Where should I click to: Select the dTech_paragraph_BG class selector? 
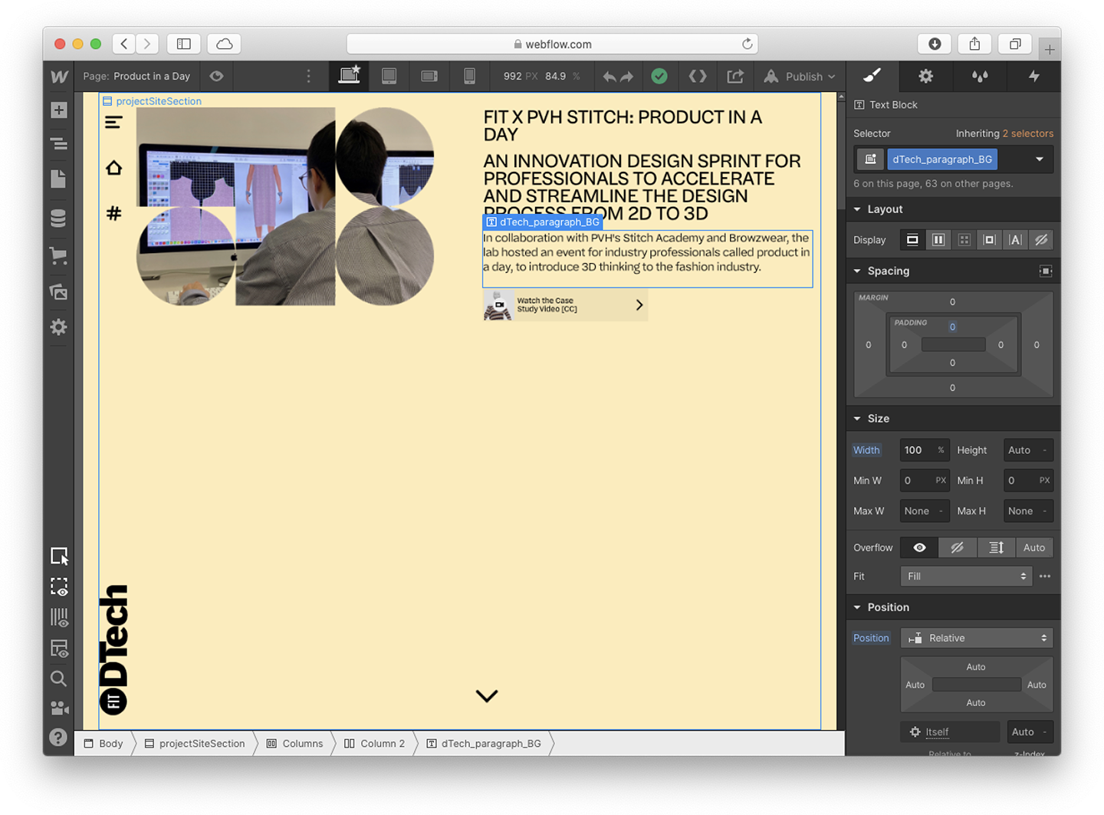tap(942, 159)
